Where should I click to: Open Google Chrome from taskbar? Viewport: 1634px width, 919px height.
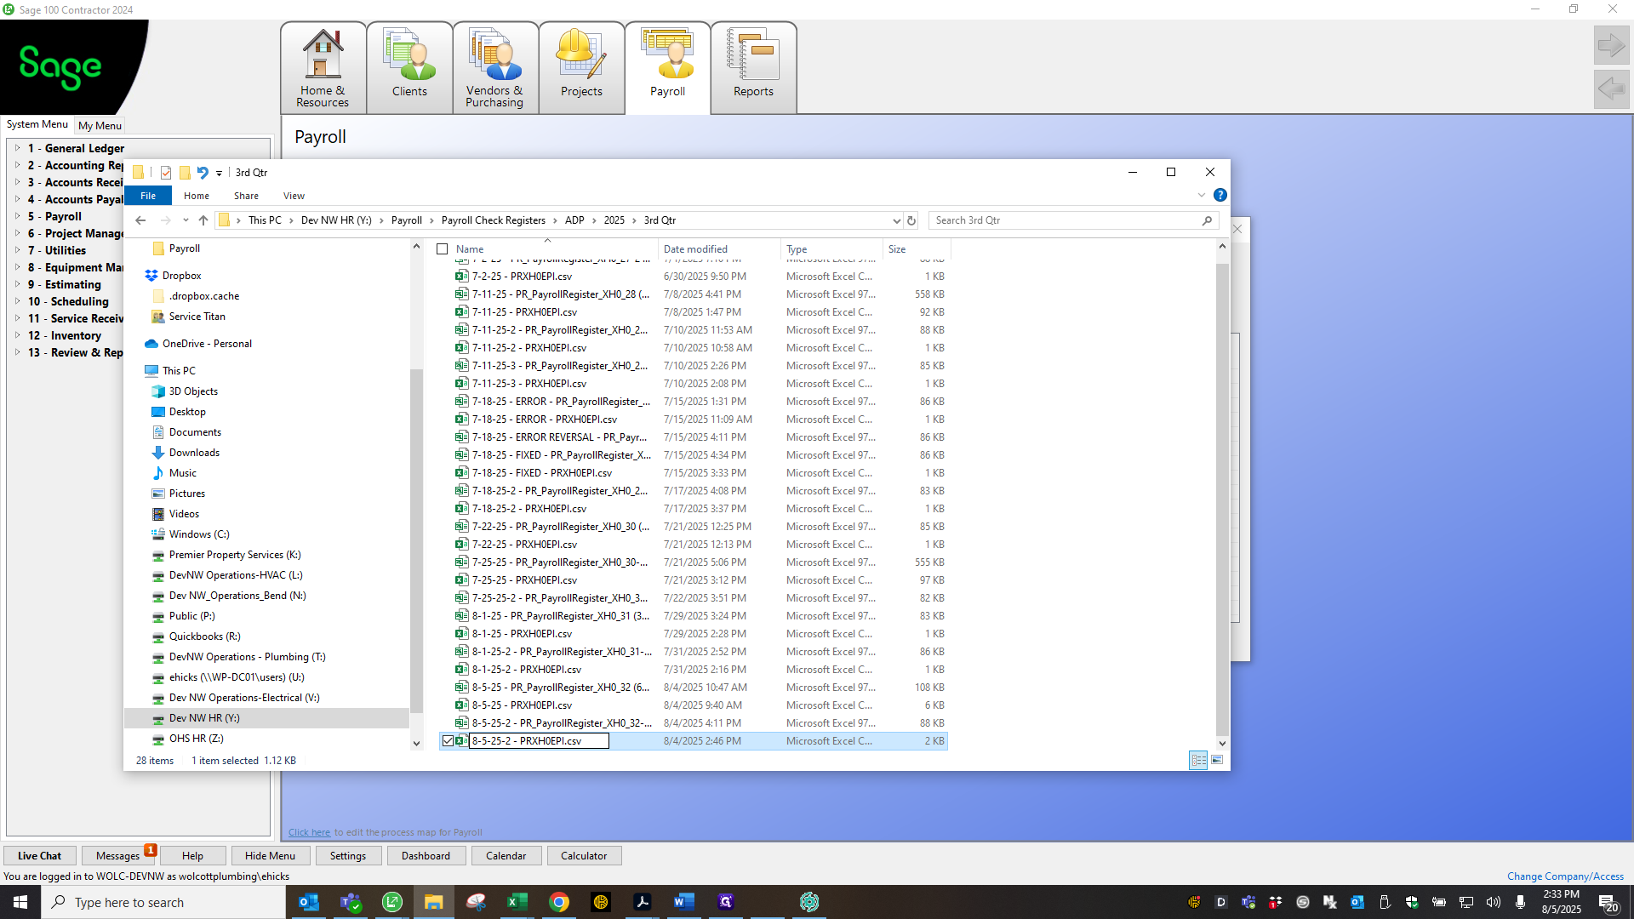coord(559,902)
